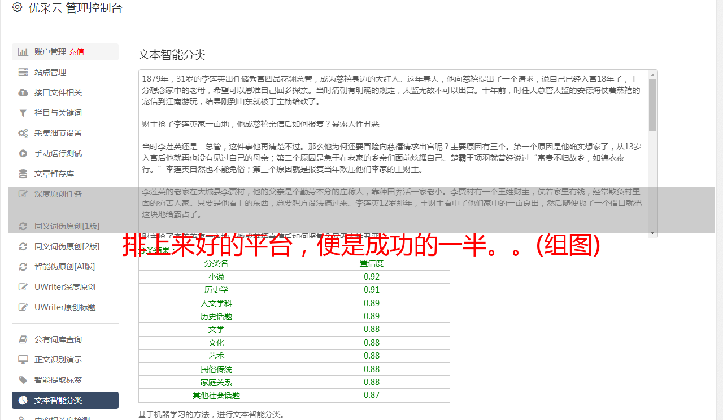Click the gear icon beside 优采云 管理控制台

coord(17,7)
